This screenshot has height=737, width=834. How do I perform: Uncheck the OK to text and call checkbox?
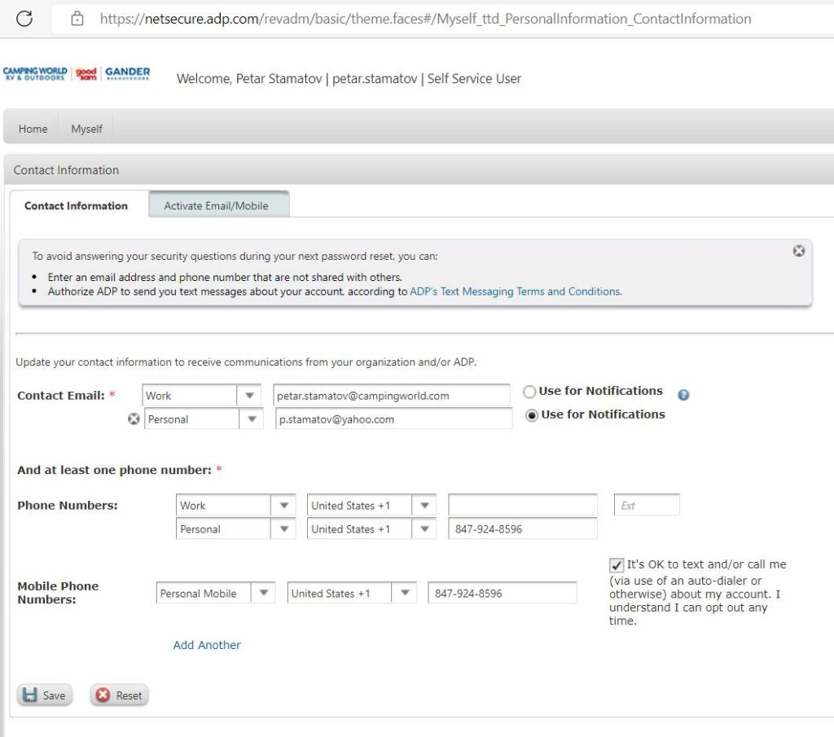[x=617, y=565]
